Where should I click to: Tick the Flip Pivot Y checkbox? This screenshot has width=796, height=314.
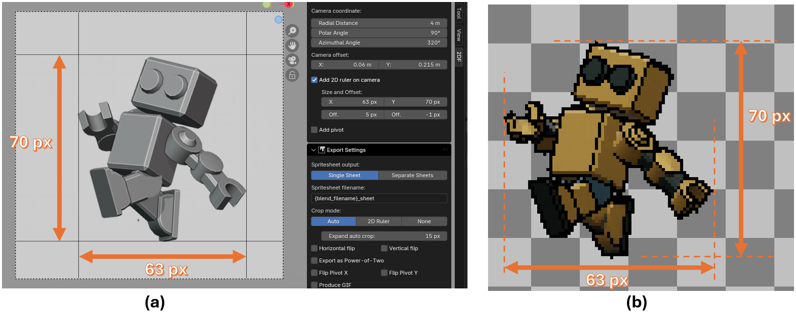coord(384,273)
